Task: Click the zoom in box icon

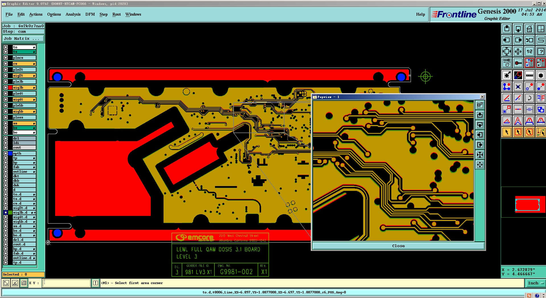Action: tap(507, 51)
